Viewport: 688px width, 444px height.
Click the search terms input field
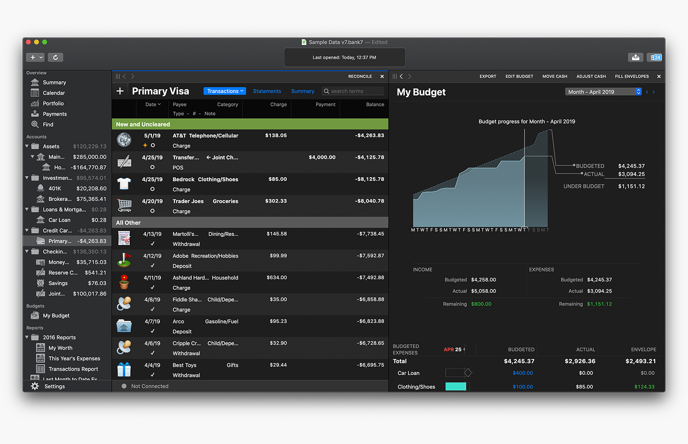(x=353, y=91)
